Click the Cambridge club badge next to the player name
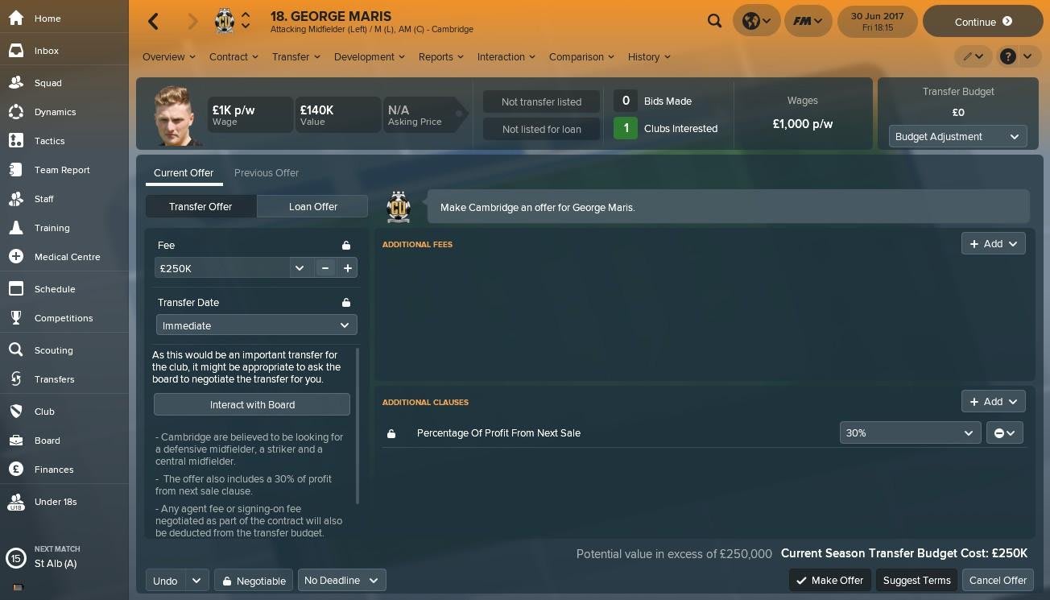This screenshot has height=600, width=1050. pos(225,21)
